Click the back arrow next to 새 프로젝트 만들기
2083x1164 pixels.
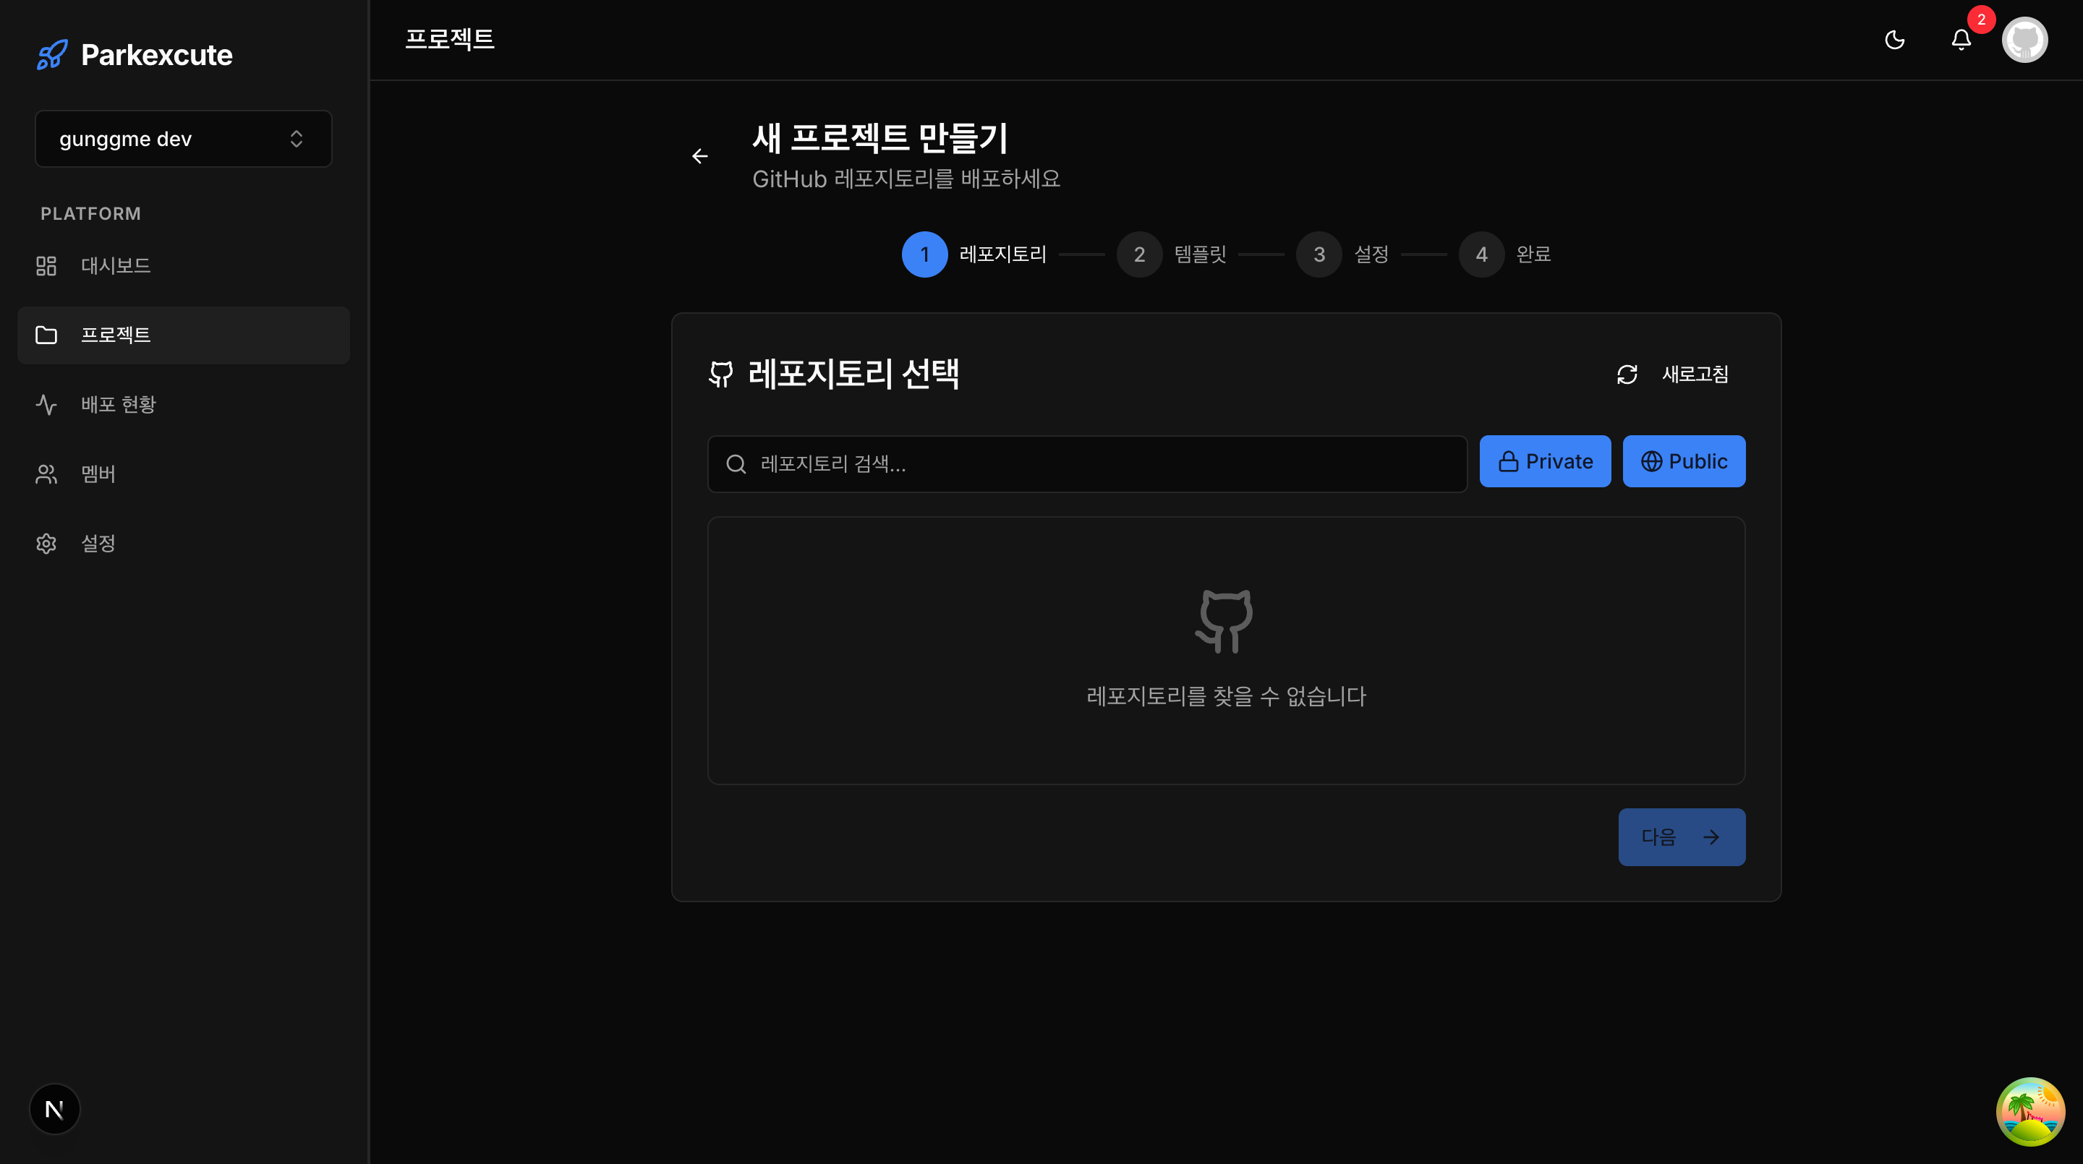coord(699,156)
